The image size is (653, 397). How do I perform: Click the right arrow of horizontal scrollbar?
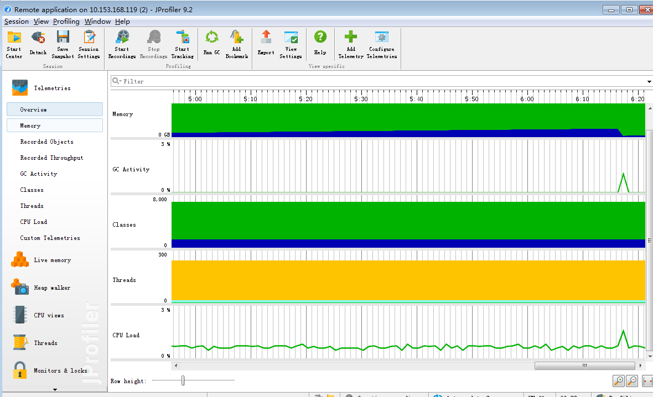[x=640, y=366]
